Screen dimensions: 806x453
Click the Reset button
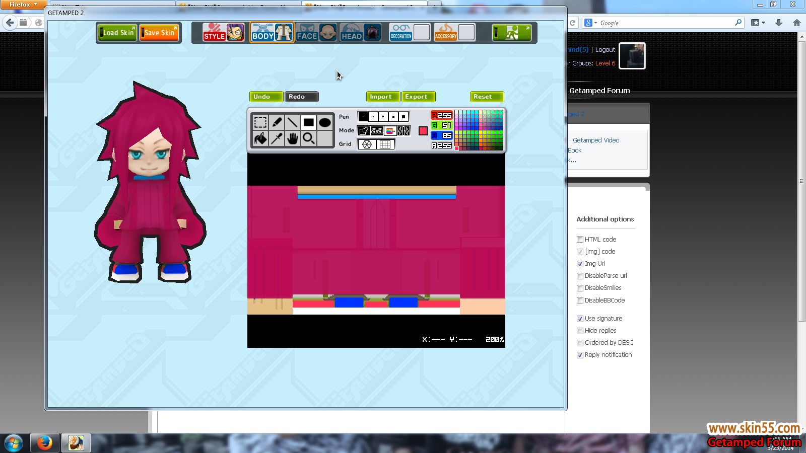pyautogui.click(x=487, y=97)
